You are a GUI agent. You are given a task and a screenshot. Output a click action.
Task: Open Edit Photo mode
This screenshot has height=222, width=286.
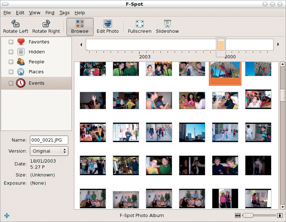pos(108,27)
